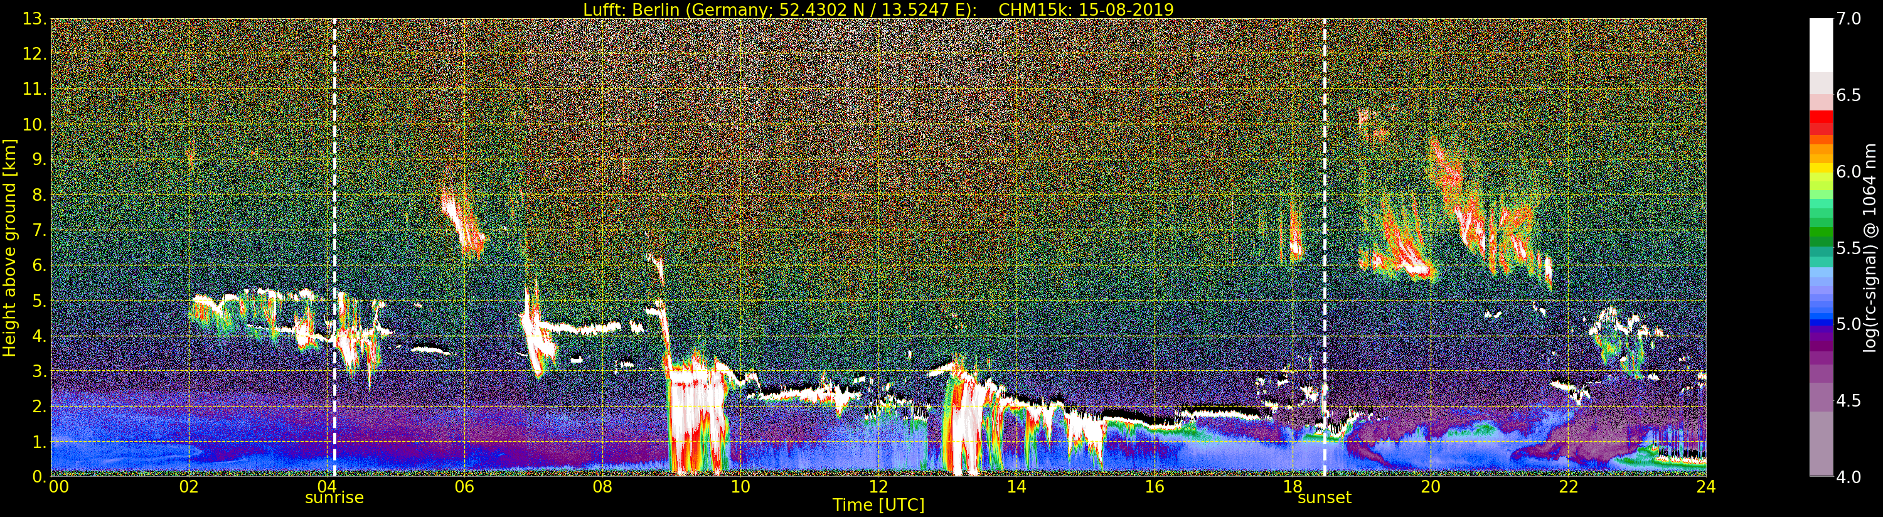Click the height axis tick '7.'
1883x517 pixels.
coord(39,230)
